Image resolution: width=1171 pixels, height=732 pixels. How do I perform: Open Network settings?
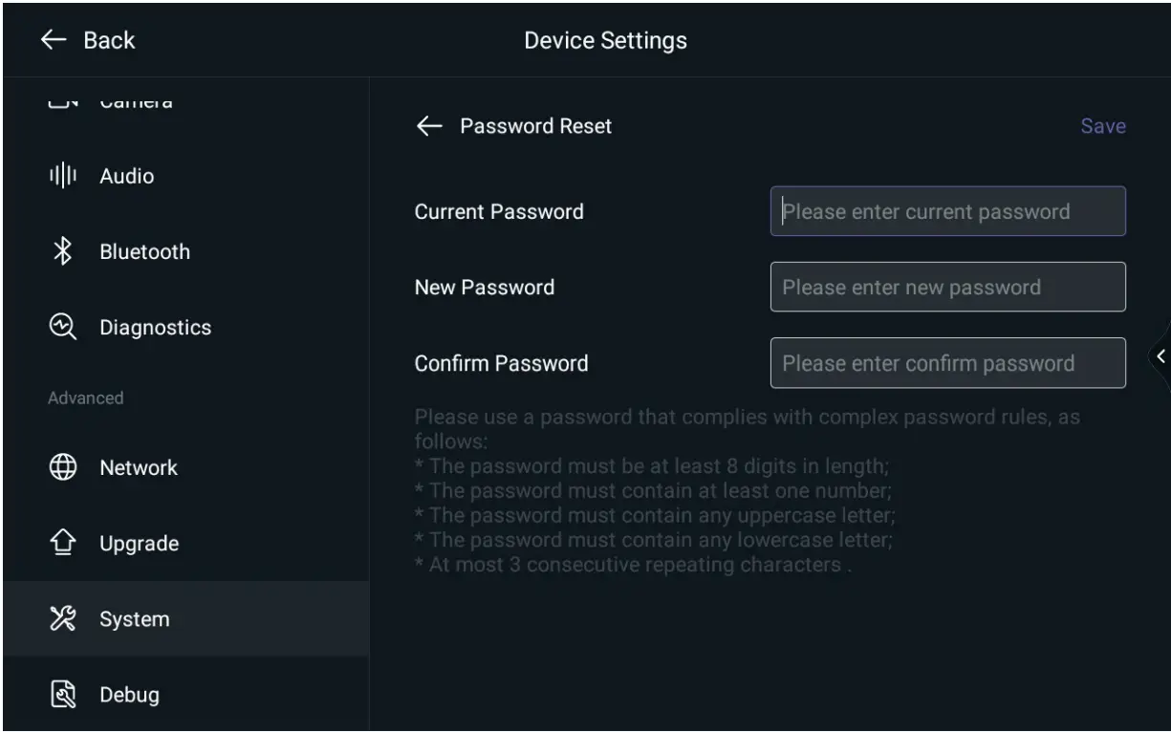click(139, 467)
